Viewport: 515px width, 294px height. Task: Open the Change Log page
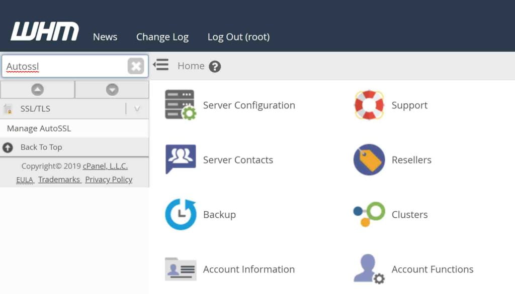(x=162, y=37)
